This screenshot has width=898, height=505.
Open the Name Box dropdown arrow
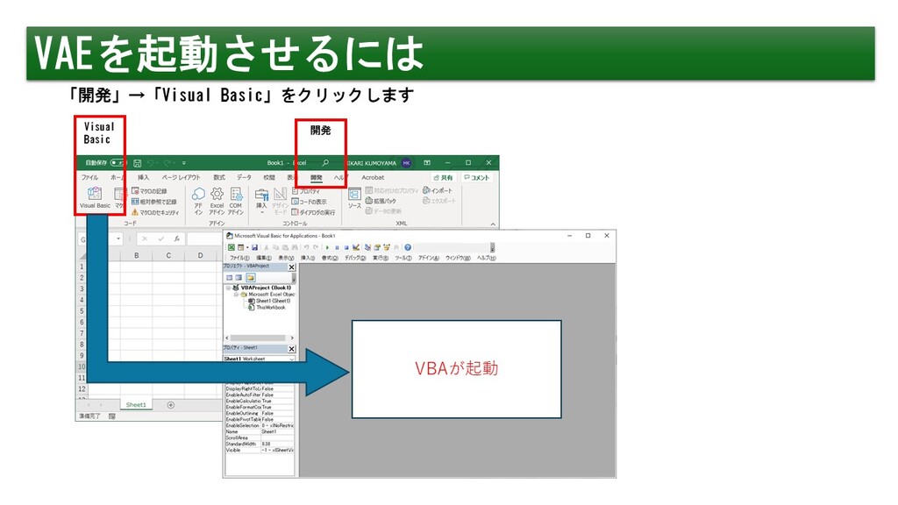[118, 238]
